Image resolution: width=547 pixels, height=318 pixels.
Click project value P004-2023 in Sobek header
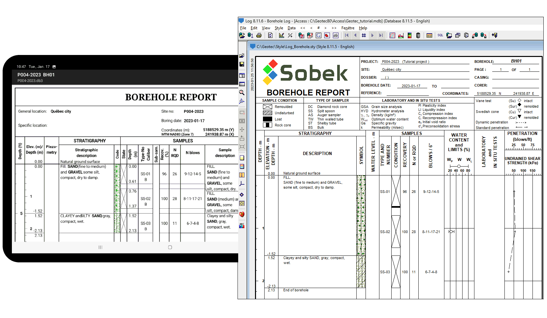(x=391, y=62)
